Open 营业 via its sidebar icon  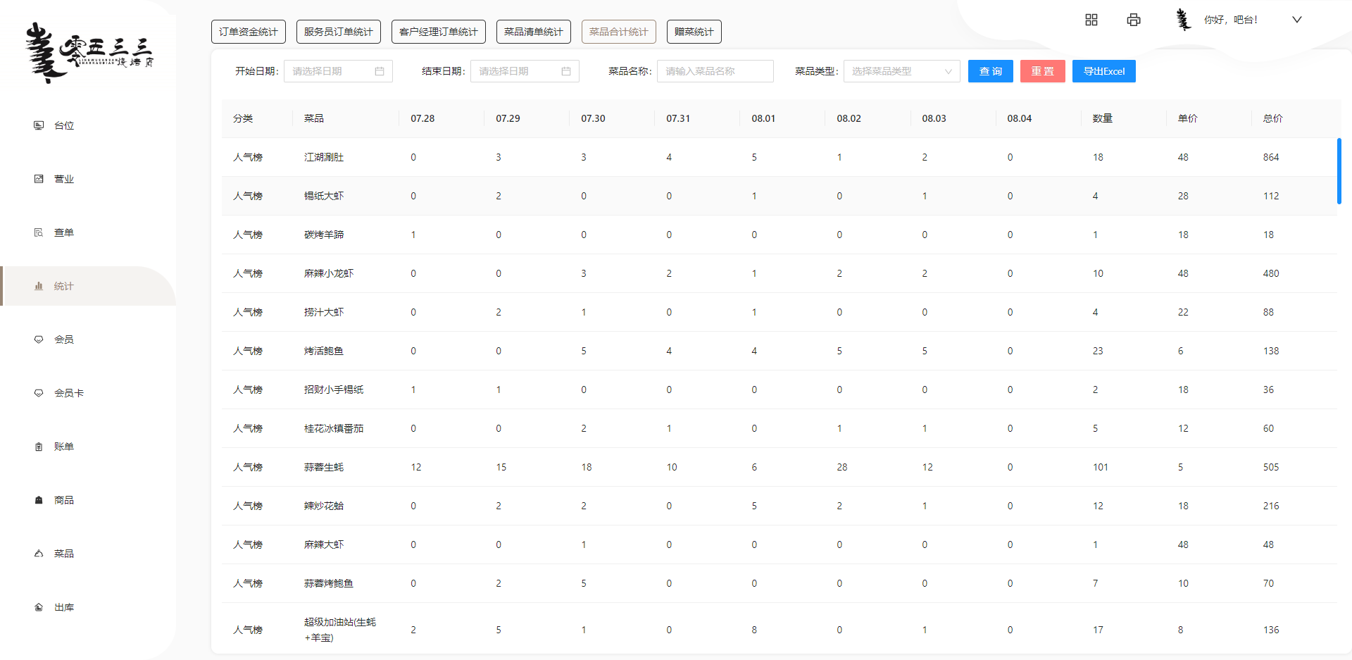pyautogui.click(x=39, y=179)
